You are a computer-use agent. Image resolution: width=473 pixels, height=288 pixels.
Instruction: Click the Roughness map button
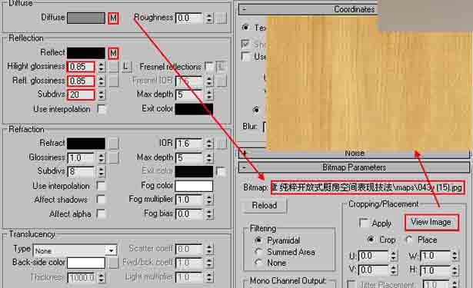tap(222, 18)
